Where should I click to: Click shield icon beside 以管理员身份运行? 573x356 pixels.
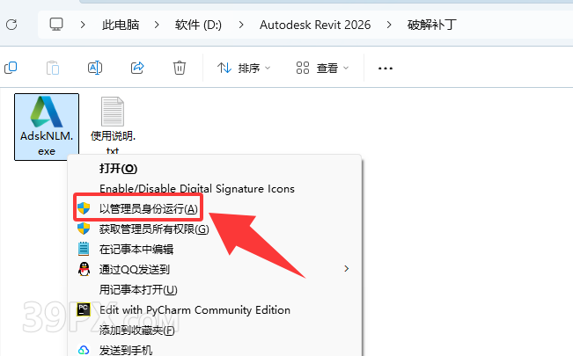click(x=84, y=208)
